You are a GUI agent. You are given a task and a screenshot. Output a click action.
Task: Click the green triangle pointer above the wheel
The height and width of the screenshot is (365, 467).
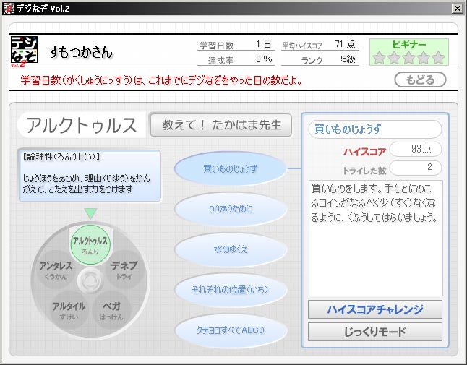click(x=90, y=213)
